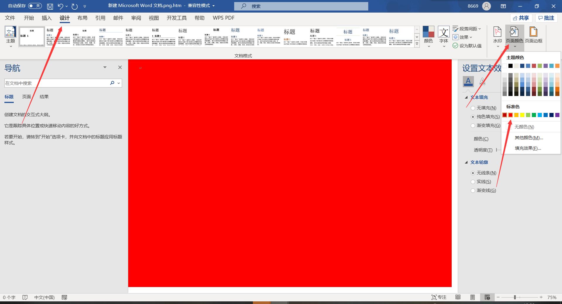Select the 无填充(N) radio button
Screen dimensions: 562x304
click(473, 108)
